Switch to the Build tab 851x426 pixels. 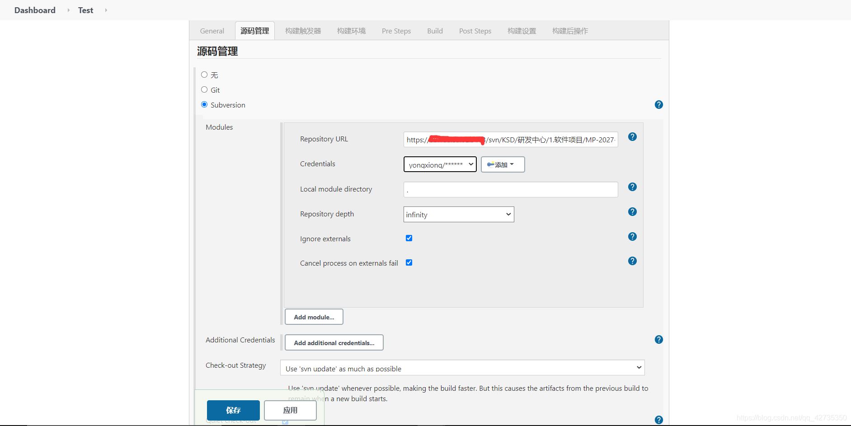(435, 31)
